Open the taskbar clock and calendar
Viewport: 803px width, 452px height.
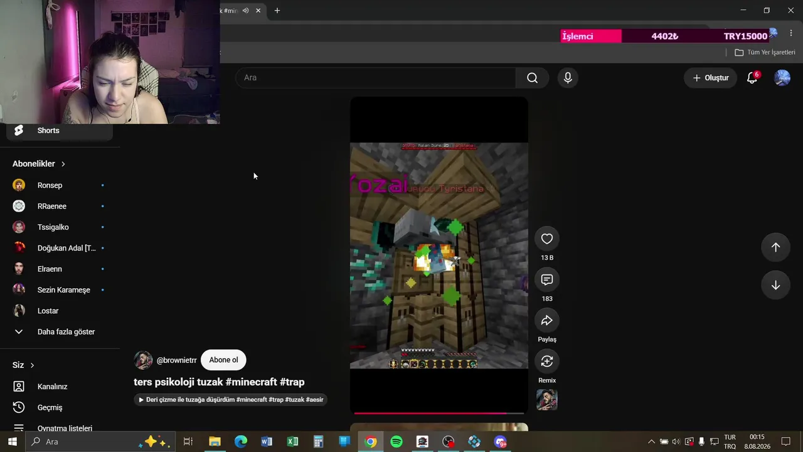757,442
